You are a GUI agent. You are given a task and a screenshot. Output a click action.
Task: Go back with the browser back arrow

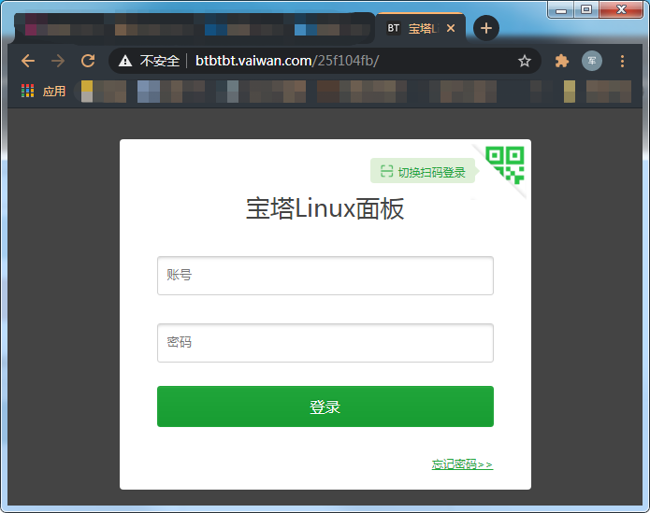(28, 61)
